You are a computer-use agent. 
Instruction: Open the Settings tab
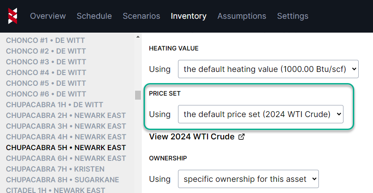[292, 16]
